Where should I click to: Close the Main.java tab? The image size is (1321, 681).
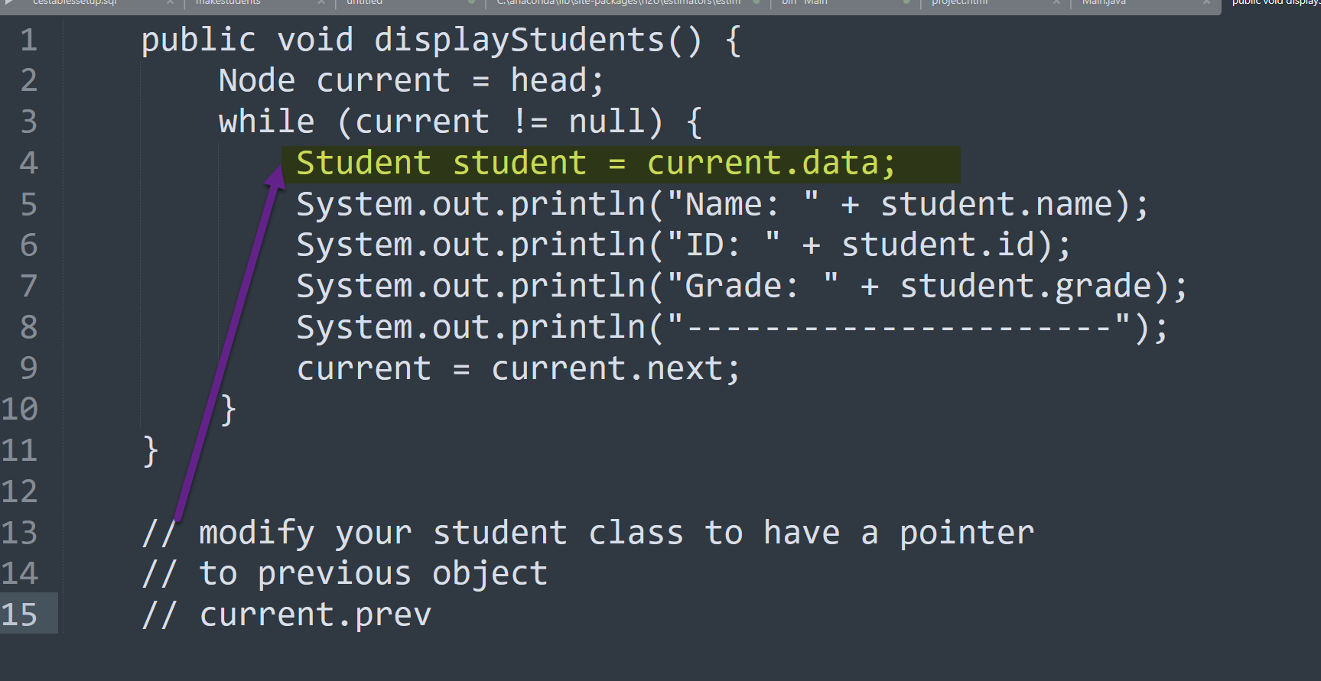tap(1206, 2)
